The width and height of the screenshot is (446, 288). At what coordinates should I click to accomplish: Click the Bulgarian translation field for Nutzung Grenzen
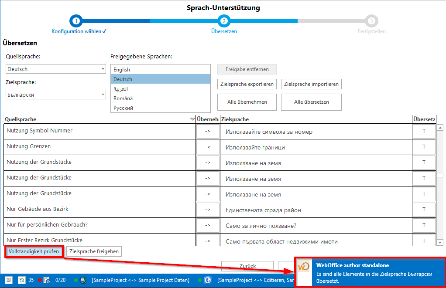click(316, 147)
